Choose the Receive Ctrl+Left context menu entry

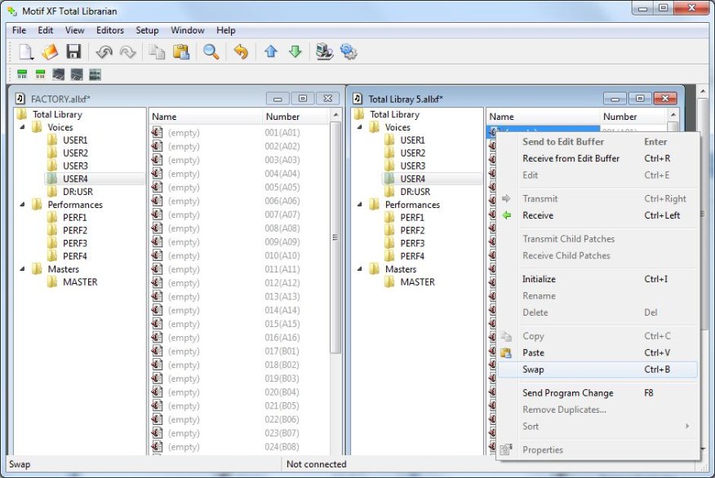(597, 215)
